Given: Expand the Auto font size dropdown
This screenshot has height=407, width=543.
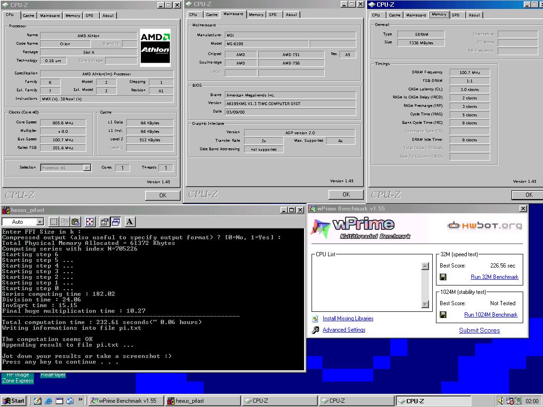Looking at the screenshot, I should (x=40, y=222).
